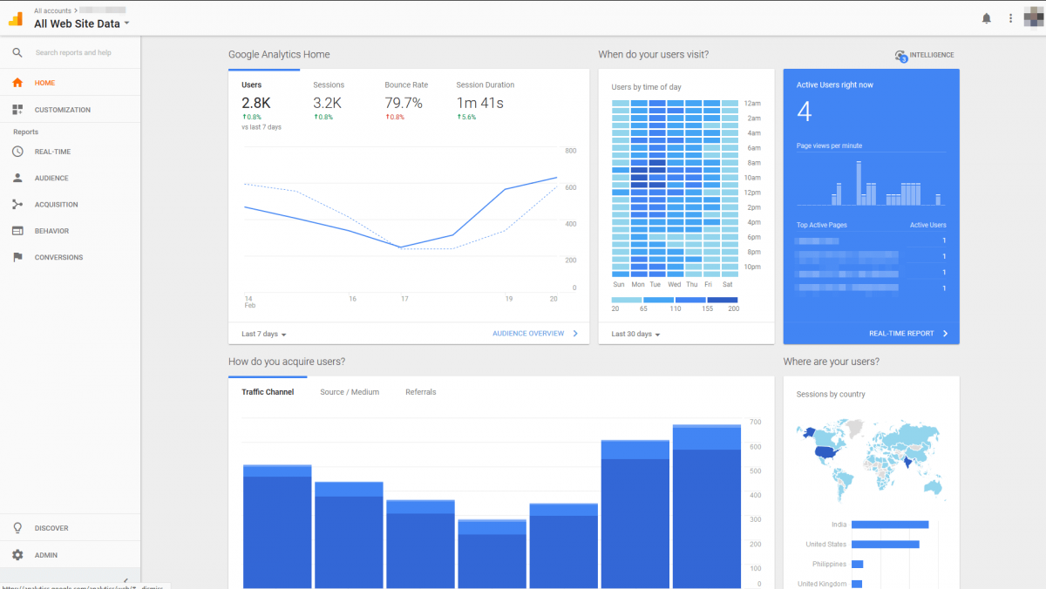This screenshot has height=589, width=1046.
Task: Switch to the Referrals tab
Action: 421,392
